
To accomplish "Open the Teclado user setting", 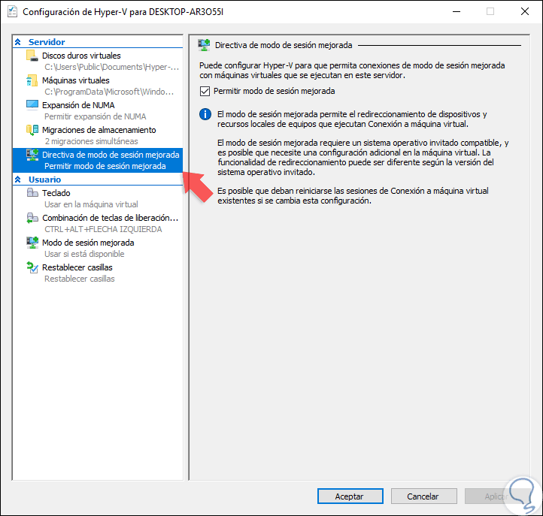I will [98, 198].
